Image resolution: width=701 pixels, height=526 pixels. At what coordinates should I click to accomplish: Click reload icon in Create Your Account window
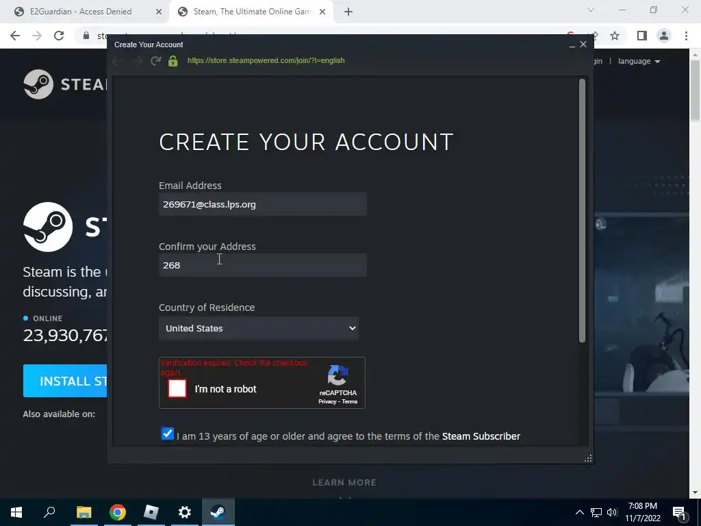tap(155, 61)
